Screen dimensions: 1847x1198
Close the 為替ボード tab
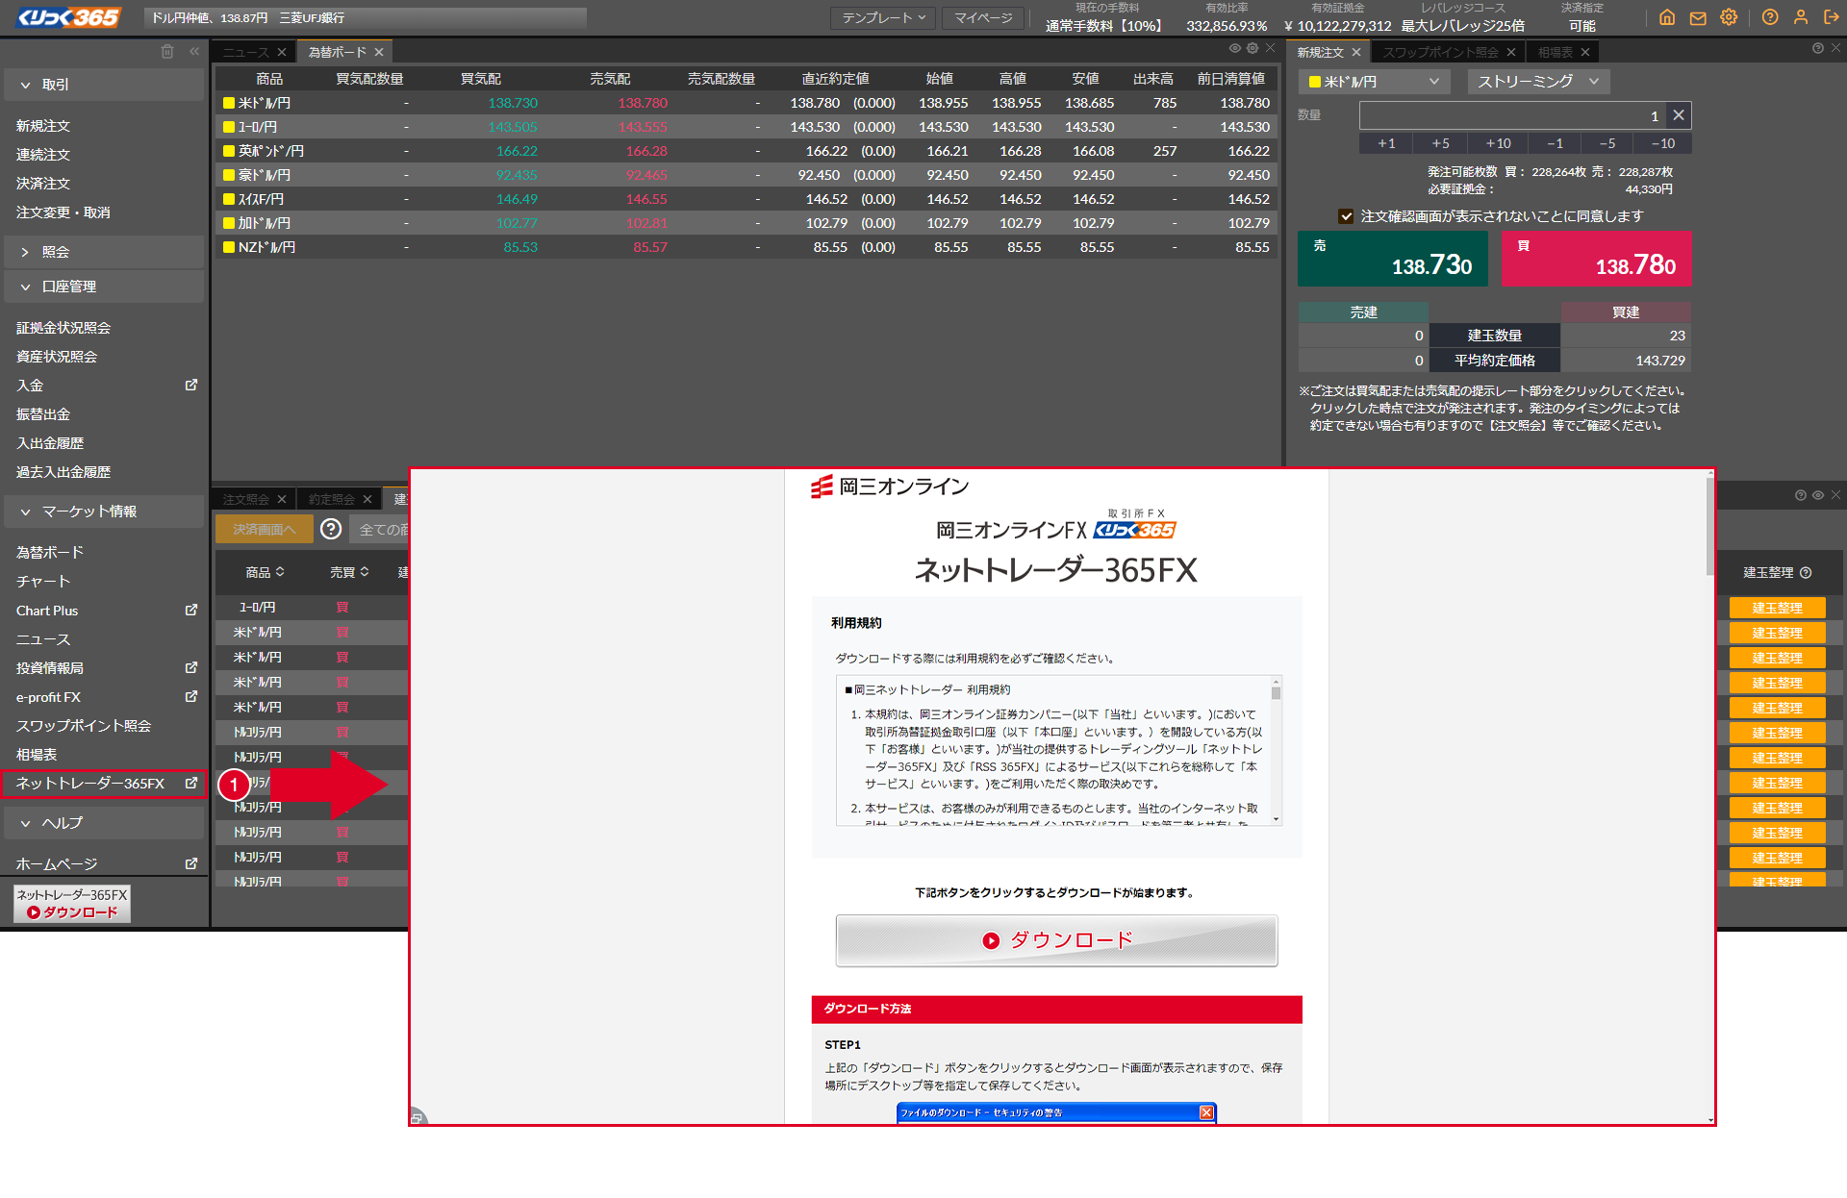pyautogui.click(x=379, y=52)
